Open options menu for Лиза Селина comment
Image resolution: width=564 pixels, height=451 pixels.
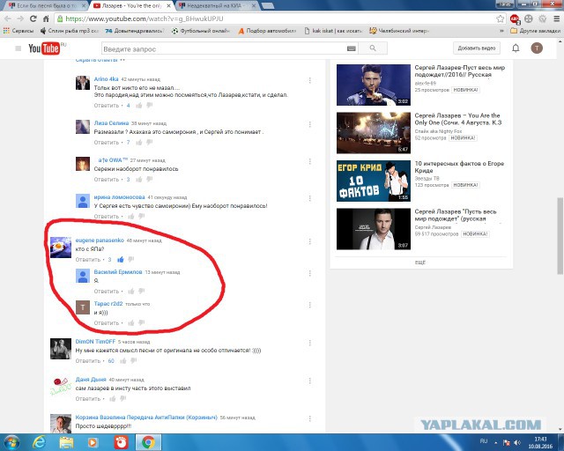pyautogui.click(x=309, y=124)
